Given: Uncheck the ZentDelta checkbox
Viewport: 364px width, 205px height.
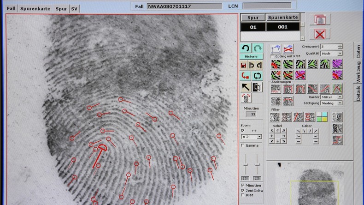Looking at the screenshot, I should [x=242, y=191].
